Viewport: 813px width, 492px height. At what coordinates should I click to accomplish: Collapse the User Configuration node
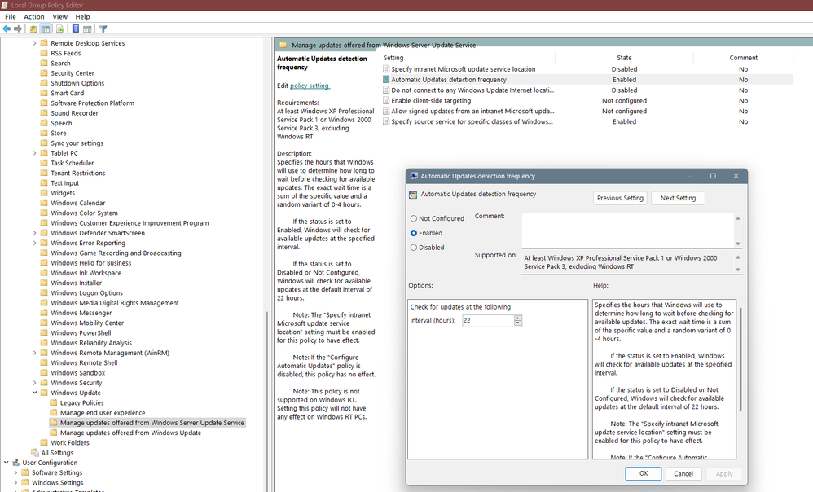[7, 463]
